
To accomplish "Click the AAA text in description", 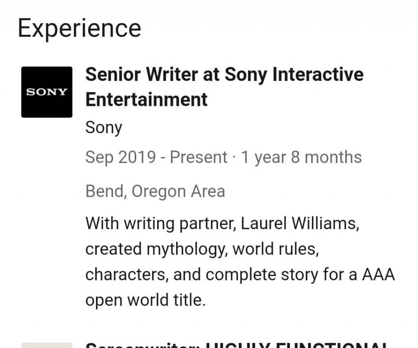I will pos(378,274).
